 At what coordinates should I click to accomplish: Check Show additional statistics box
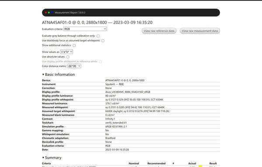click(x=74, y=45)
